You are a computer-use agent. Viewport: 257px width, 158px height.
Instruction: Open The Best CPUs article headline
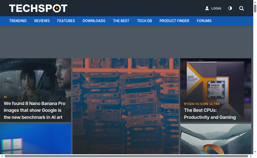pos(210,114)
